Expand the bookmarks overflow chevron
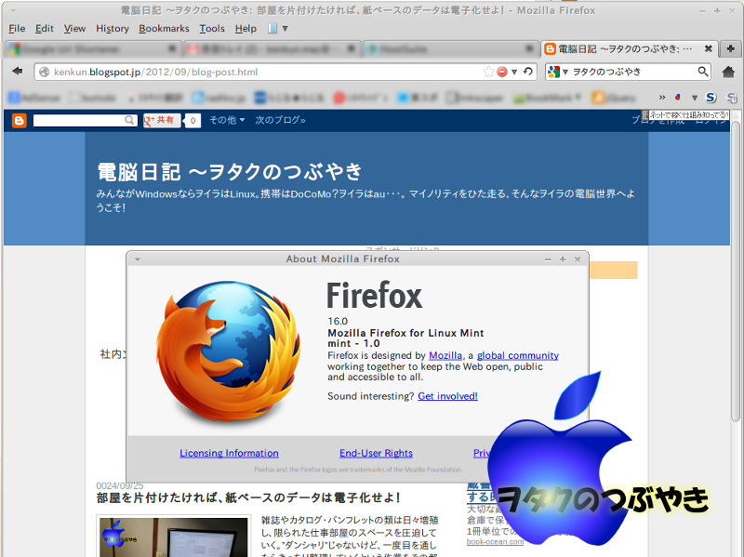Viewport: 744px width, 557px height. coord(661,97)
